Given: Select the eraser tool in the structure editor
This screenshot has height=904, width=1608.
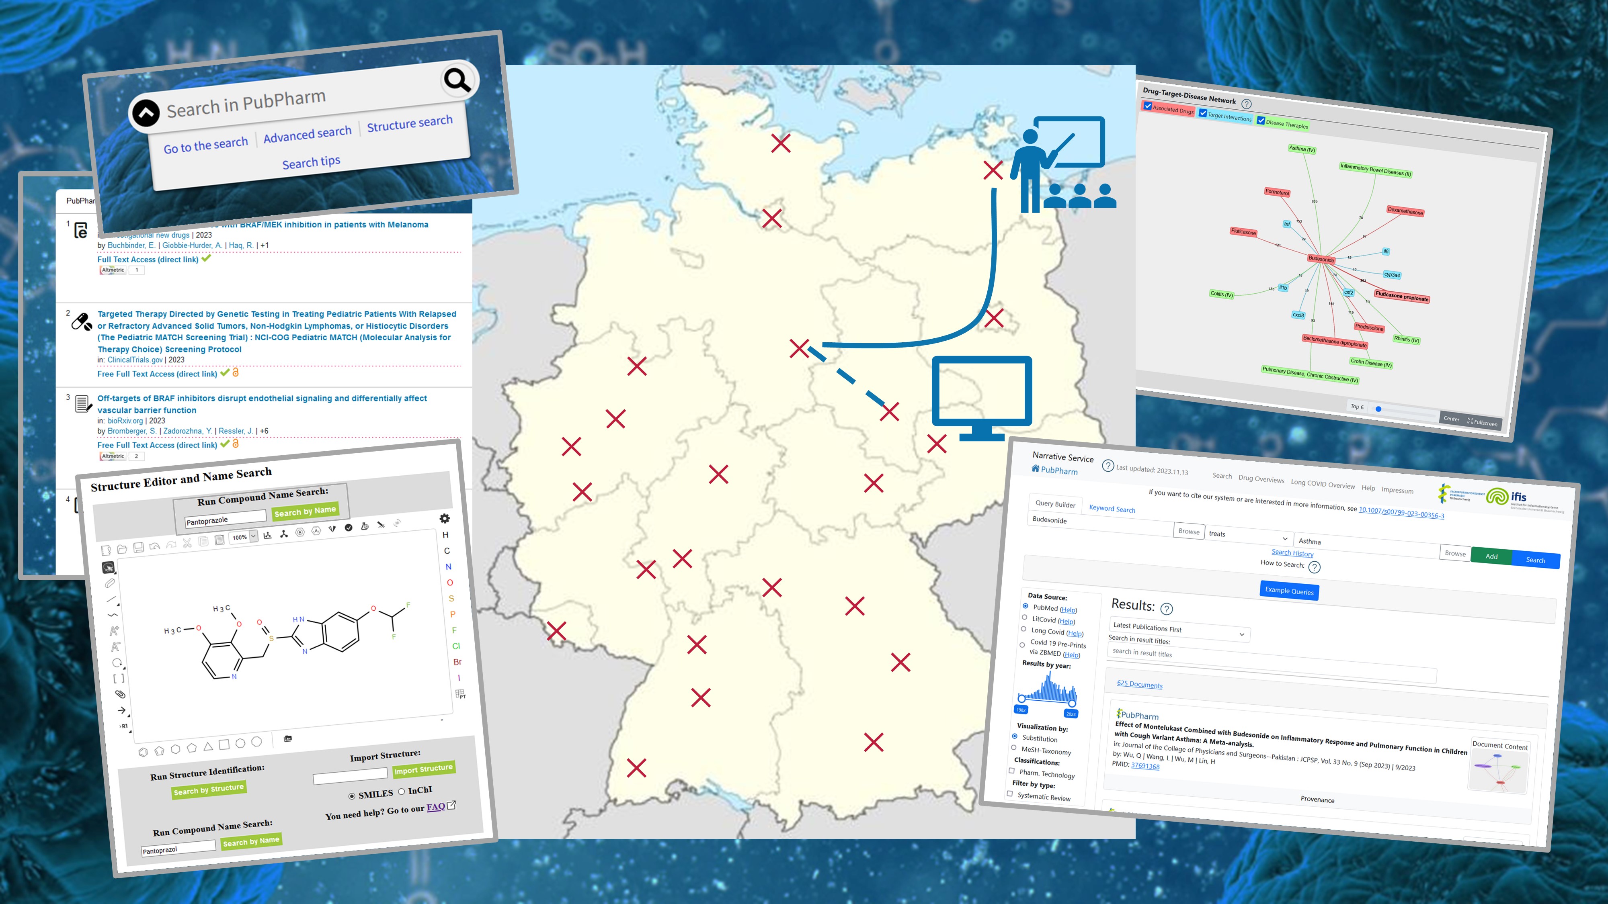Looking at the screenshot, I should [110, 583].
